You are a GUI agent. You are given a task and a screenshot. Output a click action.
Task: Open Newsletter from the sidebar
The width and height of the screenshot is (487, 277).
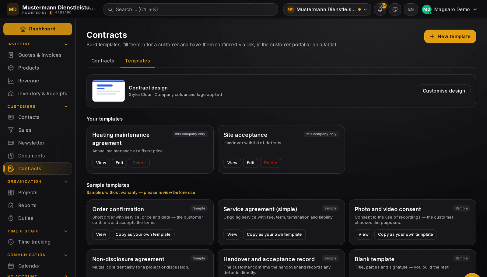38,143
